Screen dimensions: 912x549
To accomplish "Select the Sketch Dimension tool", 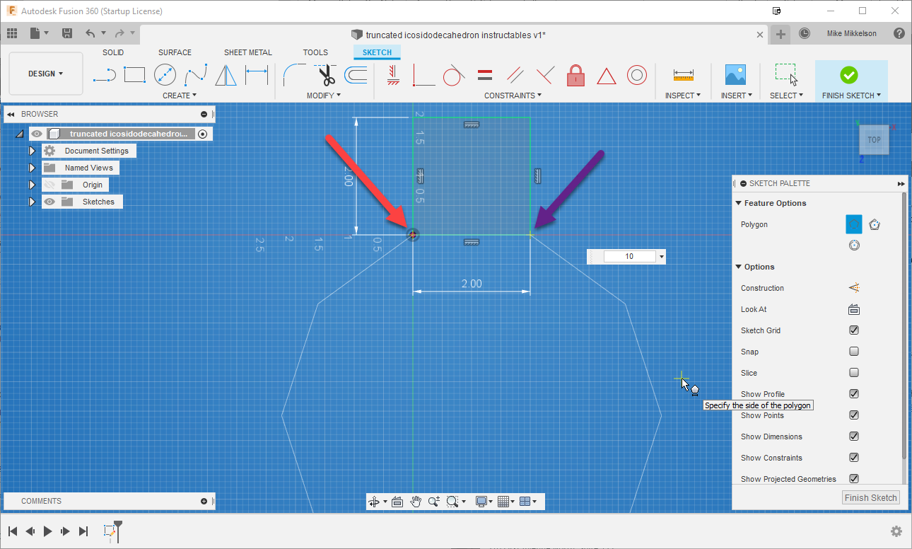I will 257,74.
